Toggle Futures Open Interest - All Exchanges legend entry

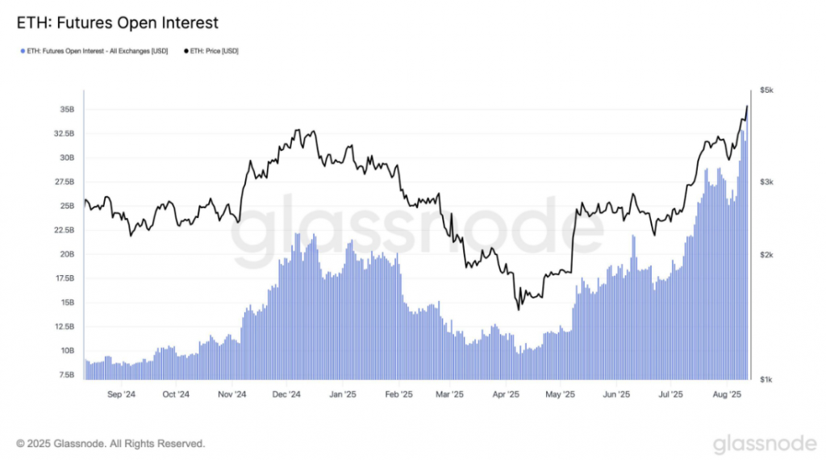pyautogui.click(x=96, y=51)
